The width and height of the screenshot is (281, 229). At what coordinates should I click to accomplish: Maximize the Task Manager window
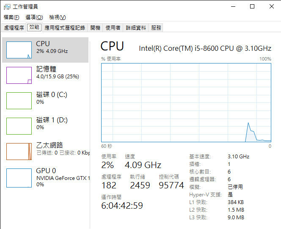click(252, 6)
